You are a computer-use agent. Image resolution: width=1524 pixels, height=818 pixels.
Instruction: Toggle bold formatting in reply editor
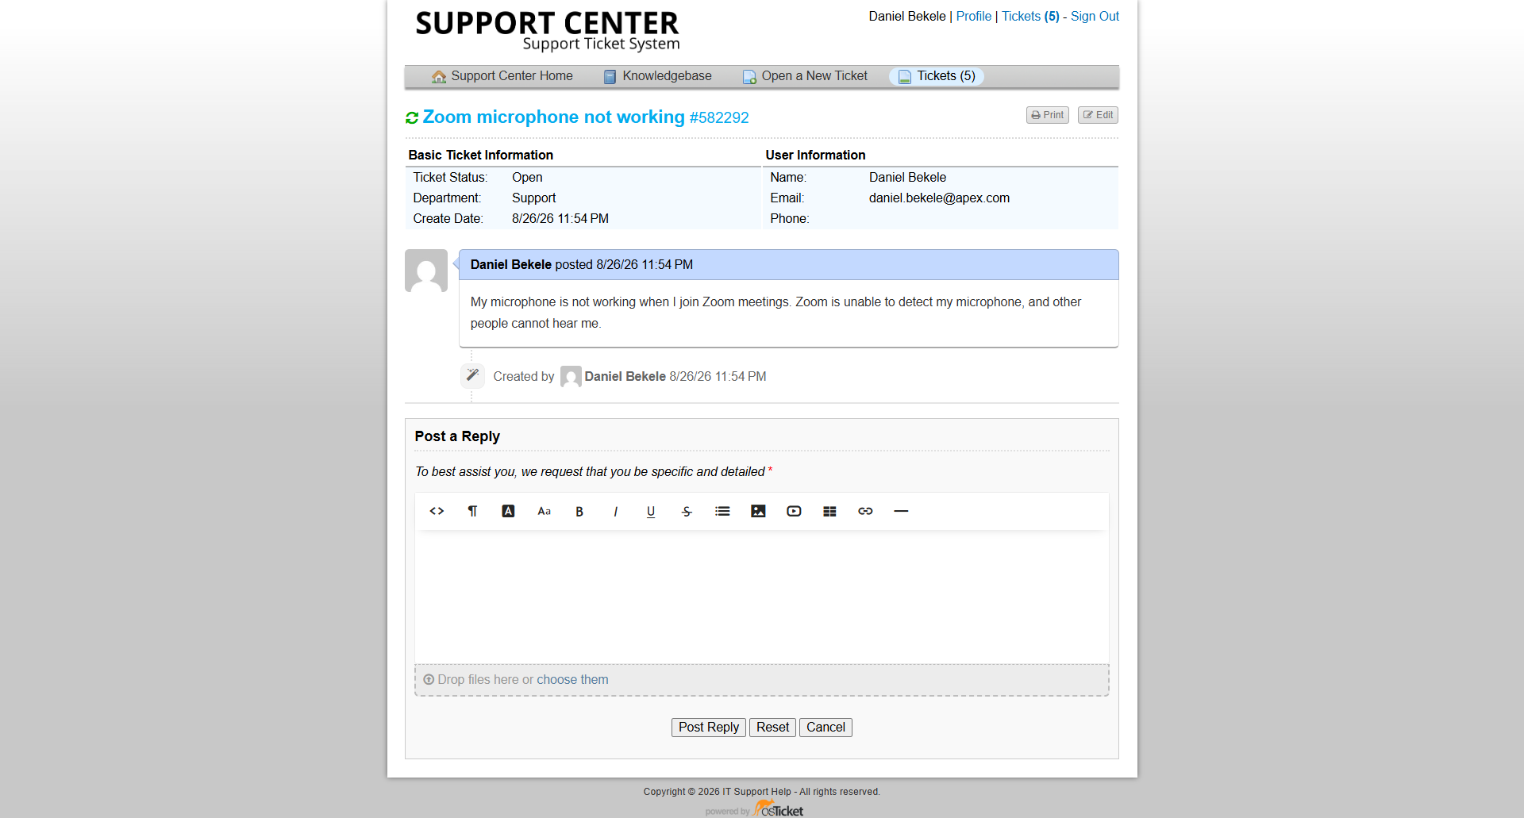[x=579, y=512]
